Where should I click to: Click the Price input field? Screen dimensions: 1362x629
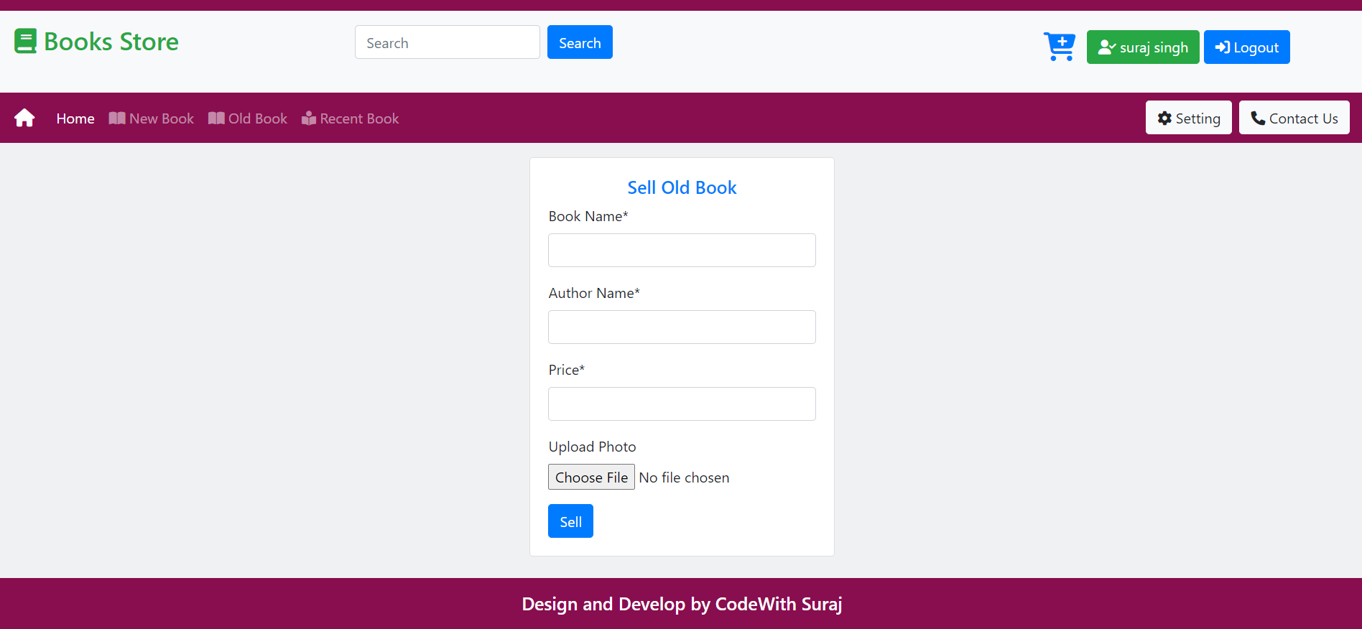tap(681, 404)
